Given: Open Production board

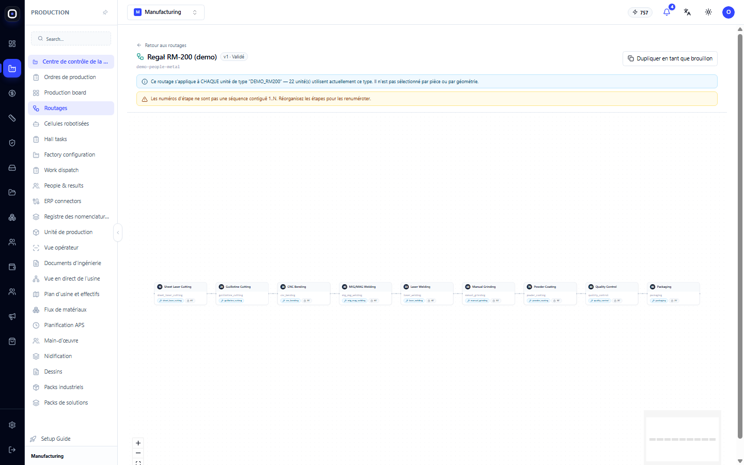Looking at the screenshot, I should click(x=71, y=92).
